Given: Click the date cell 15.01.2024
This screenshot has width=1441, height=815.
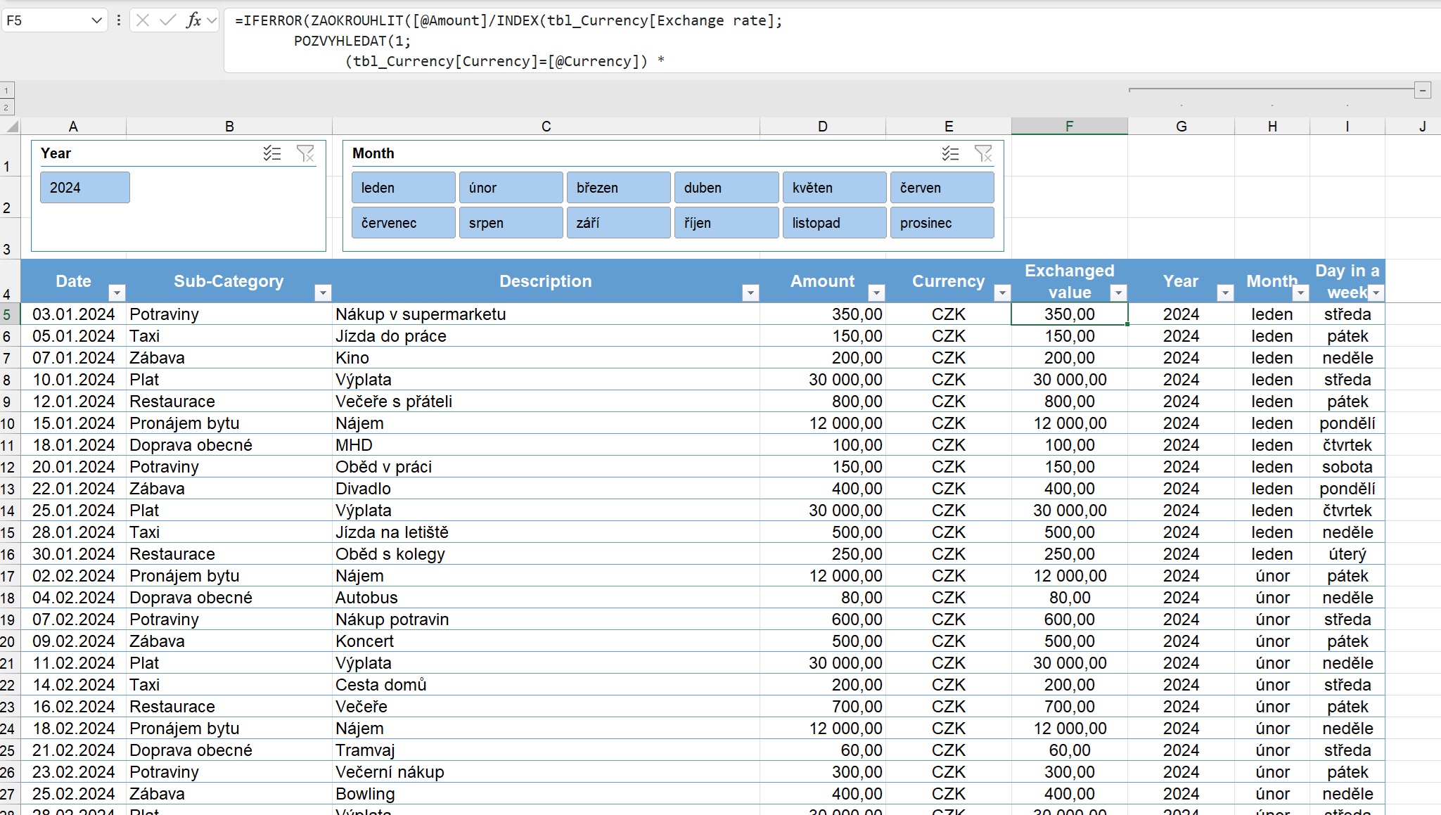Looking at the screenshot, I should [73, 423].
